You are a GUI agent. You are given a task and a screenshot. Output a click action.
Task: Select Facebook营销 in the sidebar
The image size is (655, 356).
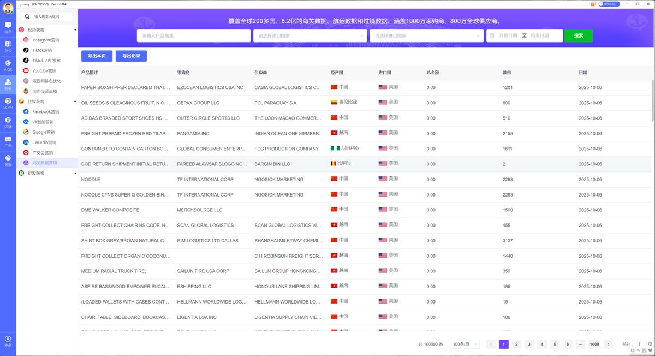pyautogui.click(x=45, y=112)
